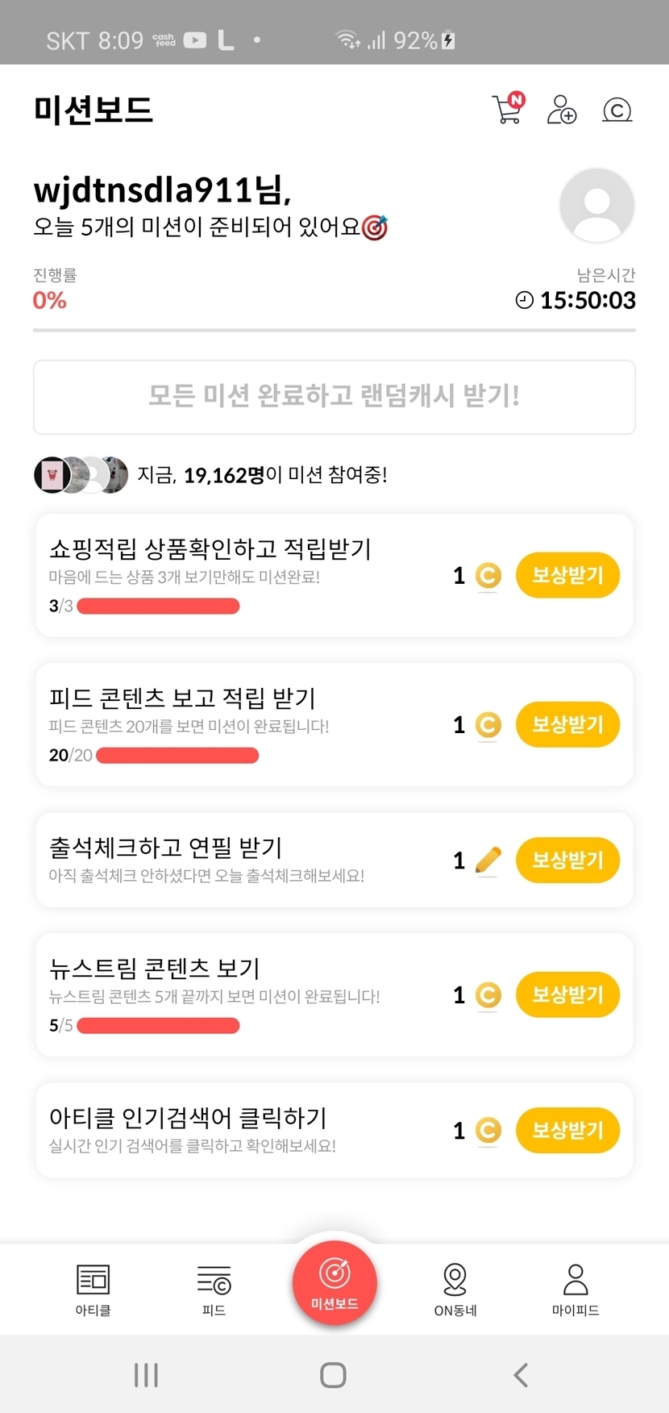Claim reward for 뉴스트림 콘텐츠 보기
This screenshot has height=1413, width=669.
[x=567, y=994]
